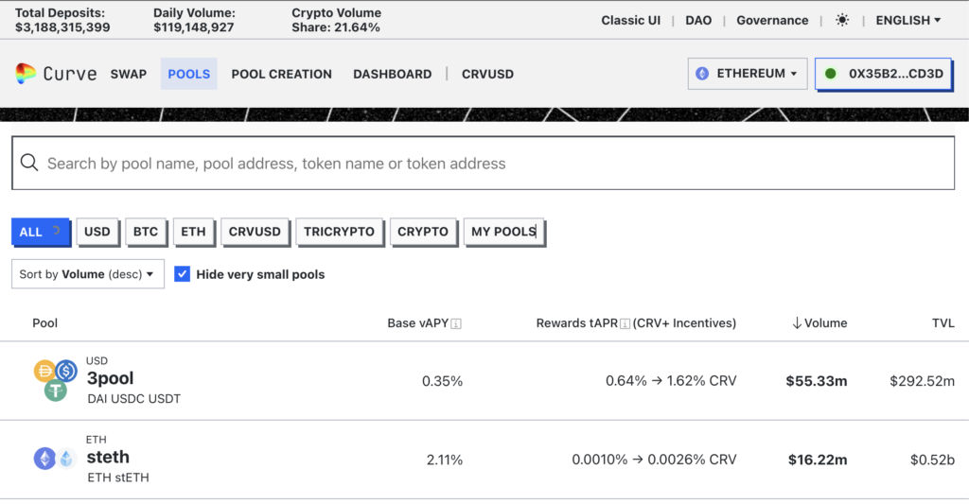Open the Classic UI link

(630, 21)
